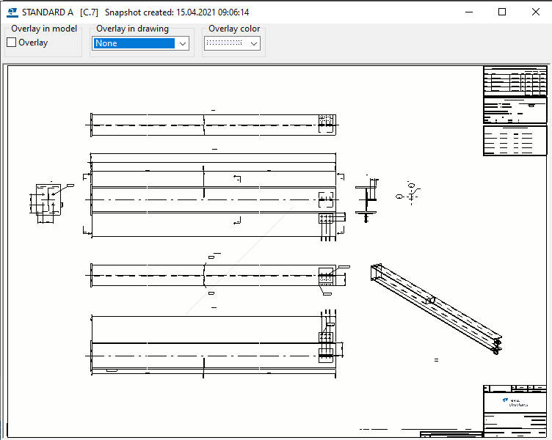552x440 pixels.
Task: Close the STANDARD A snapshot window
Action: [x=535, y=12]
